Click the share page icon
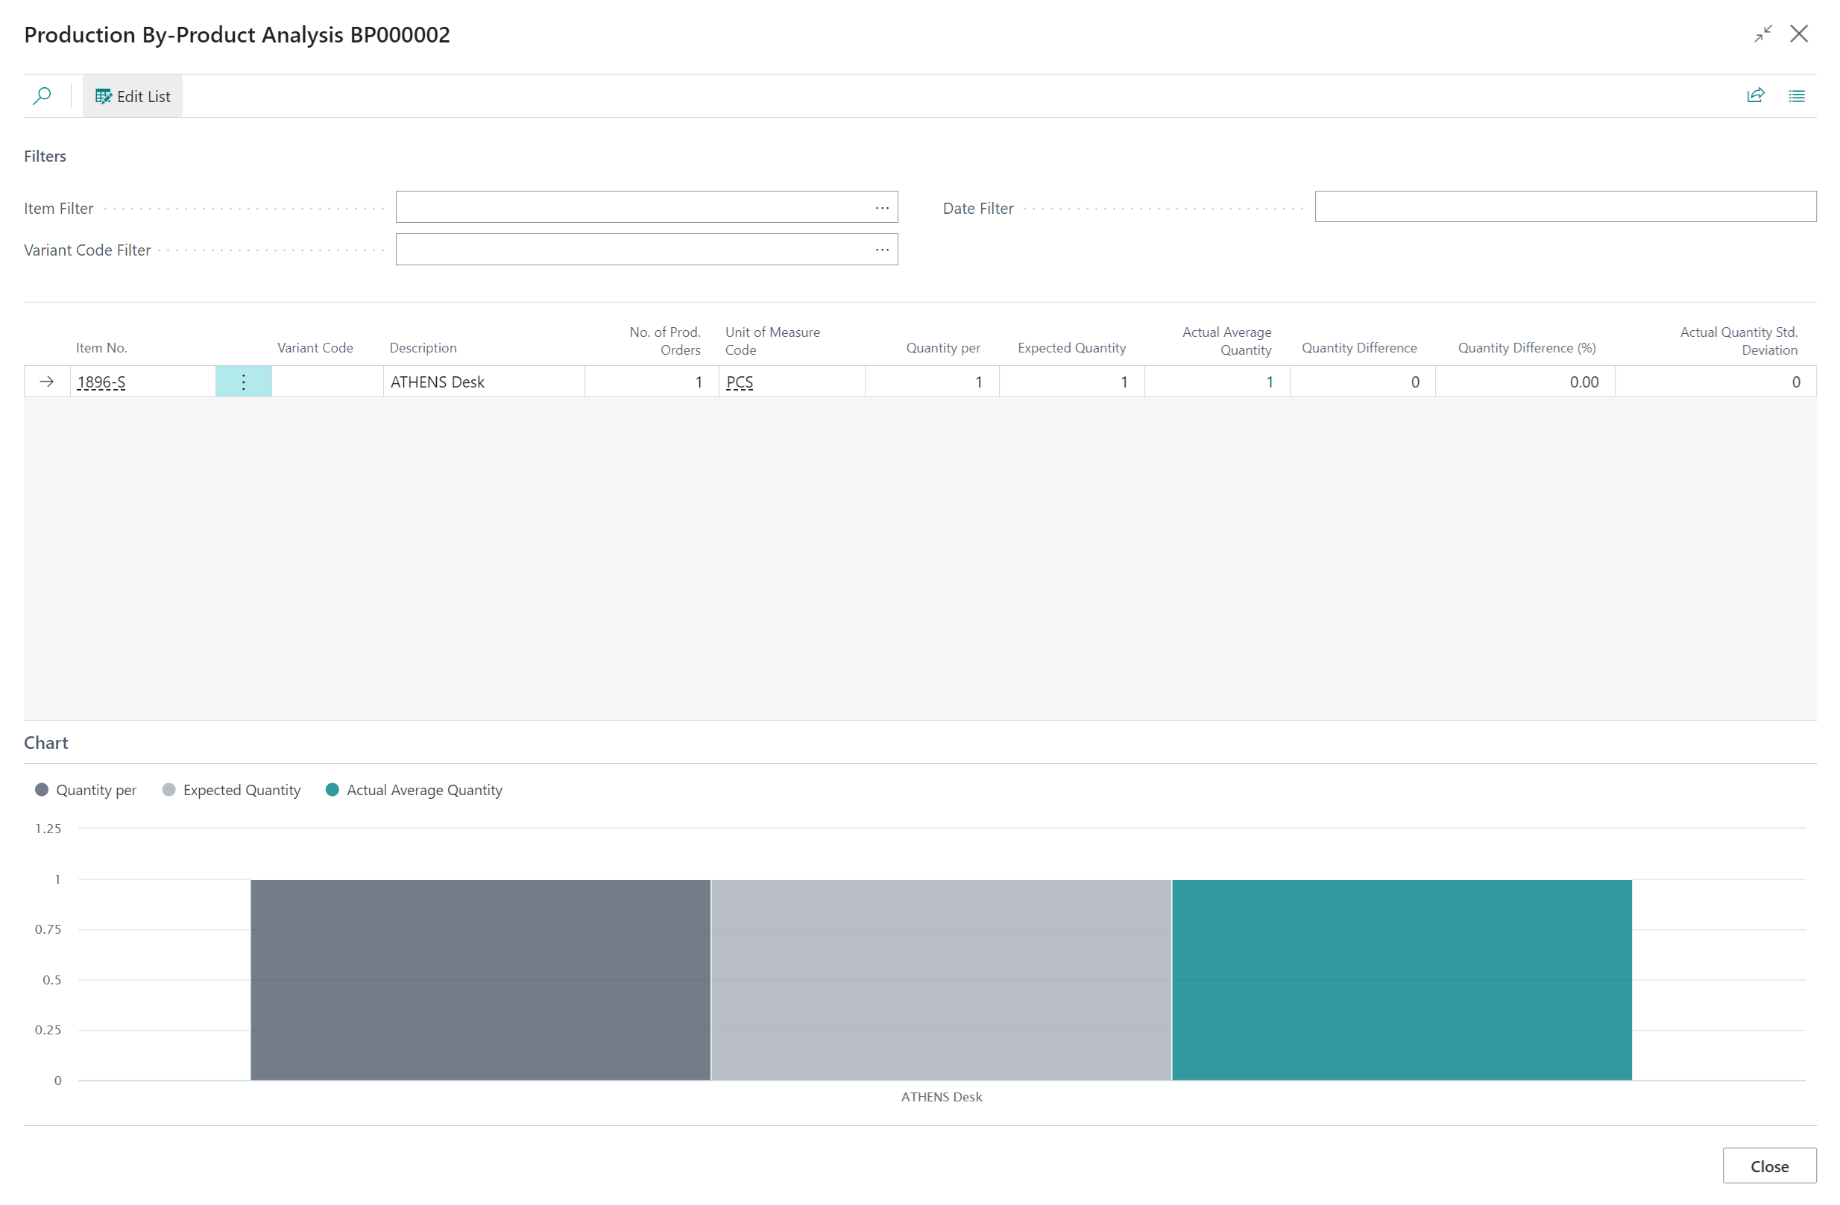The width and height of the screenshot is (1840, 1205). click(x=1756, y=95)
